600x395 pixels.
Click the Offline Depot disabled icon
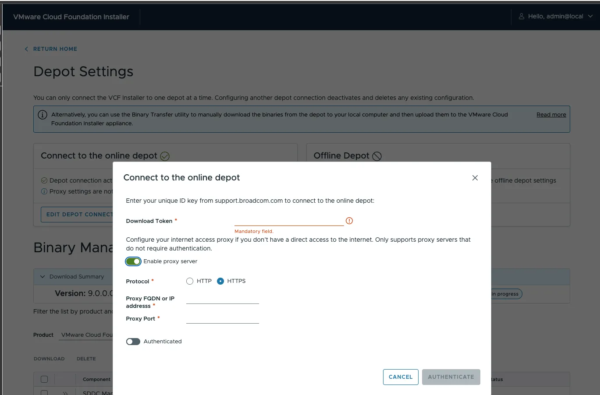[x=377, y=156]
